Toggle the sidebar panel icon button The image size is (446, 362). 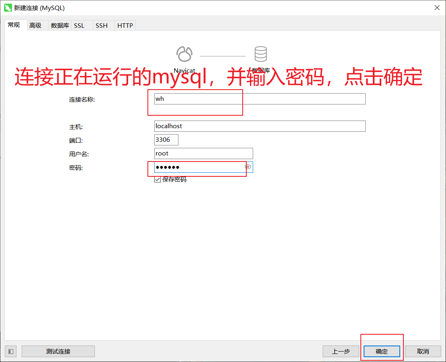point(11,352)
